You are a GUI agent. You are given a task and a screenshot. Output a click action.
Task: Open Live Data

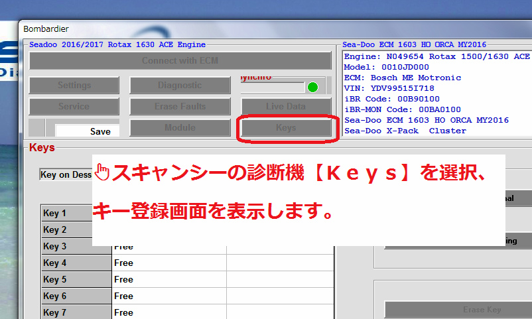coord(286,107)
